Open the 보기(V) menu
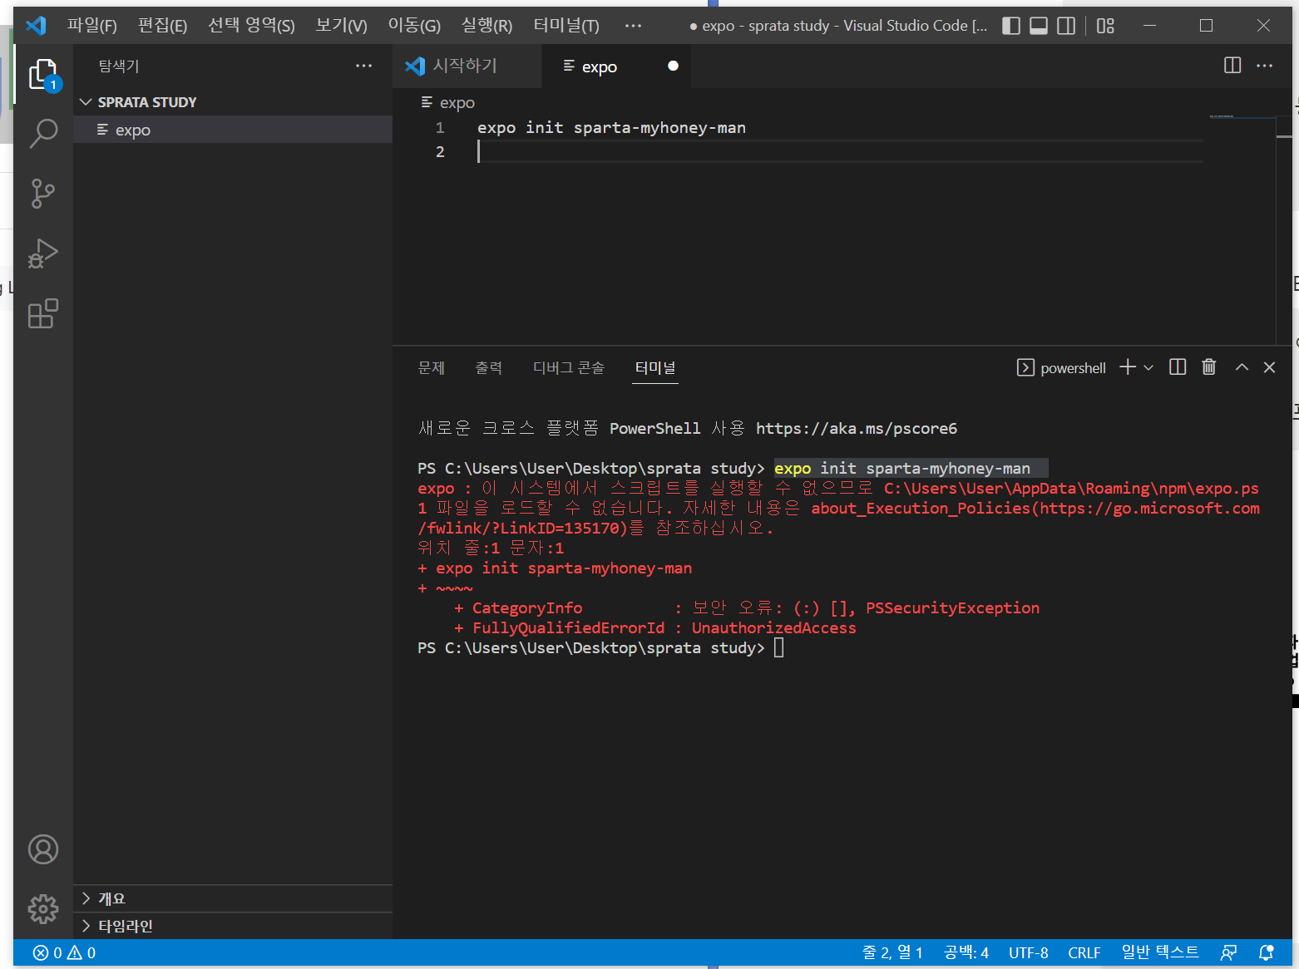 [341, 26]
